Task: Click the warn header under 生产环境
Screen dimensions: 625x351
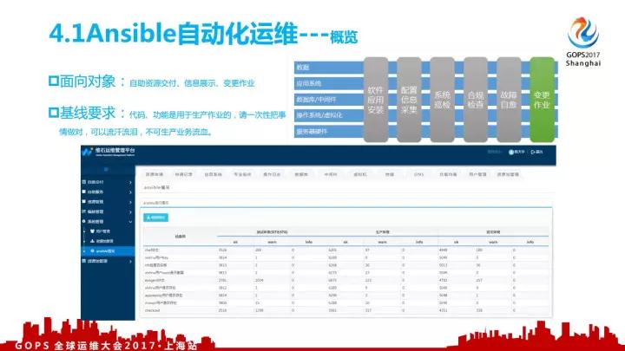Action: click(x=382, y=242)
